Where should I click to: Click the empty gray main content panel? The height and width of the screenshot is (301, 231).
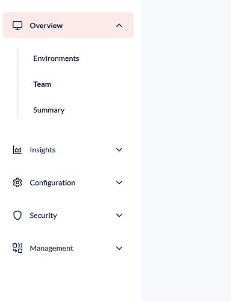186,150
